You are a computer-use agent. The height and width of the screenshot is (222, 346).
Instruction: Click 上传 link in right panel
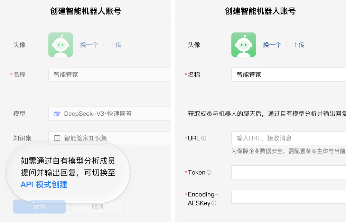point(298,45)
